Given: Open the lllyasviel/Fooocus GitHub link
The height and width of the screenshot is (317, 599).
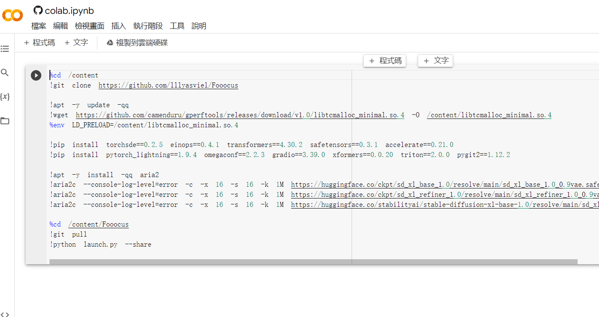Looking at the screenshot, I should pyautogui.click(x=168, y=85).
